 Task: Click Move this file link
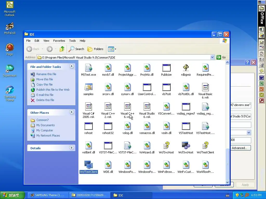pos(44,79)
